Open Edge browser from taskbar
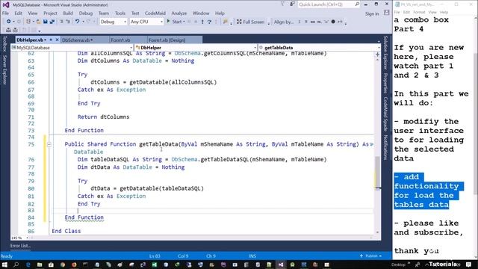This screenshot has width=478, height=269. pyautogui.click(x=28, y=265)
